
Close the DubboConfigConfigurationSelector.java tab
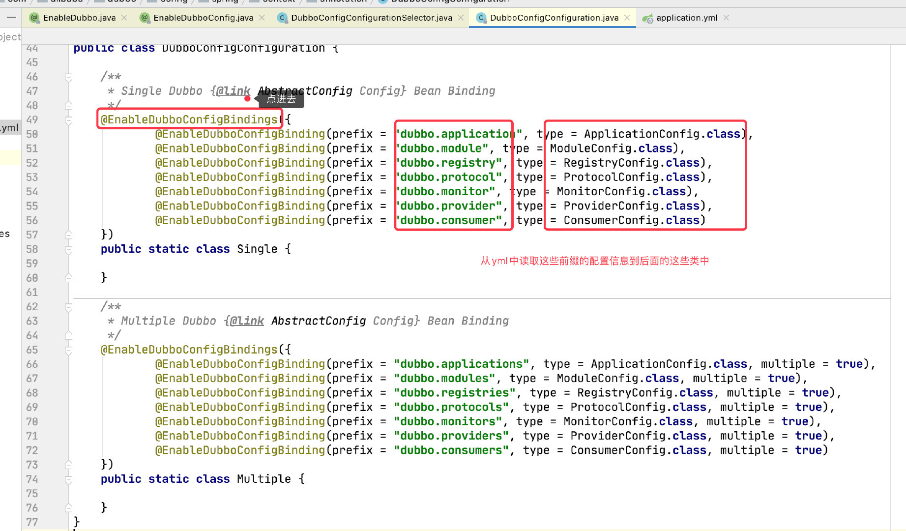pos(461,18)
